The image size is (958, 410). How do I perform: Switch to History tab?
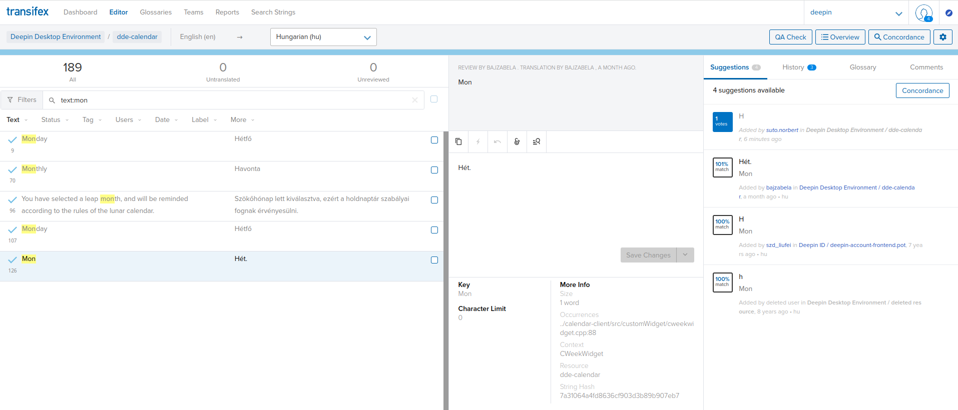[799, 67]
